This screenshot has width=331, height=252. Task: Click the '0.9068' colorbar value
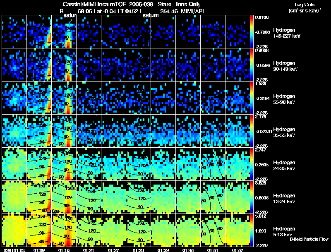pyautogui.click(x=262, y=50)
